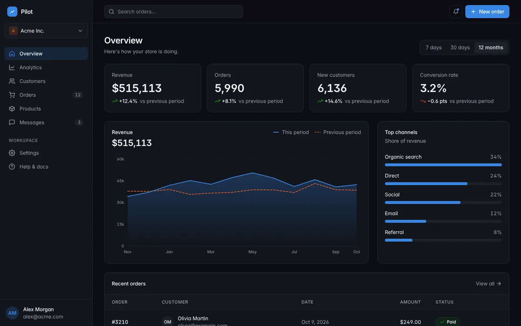The image size is (521, 326).
Task: Click the Pilot logo icon
Action: [x=12, y=12]
